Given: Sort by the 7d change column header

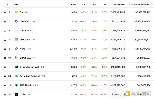Looking at the screenshot, I should pos(105,5).
